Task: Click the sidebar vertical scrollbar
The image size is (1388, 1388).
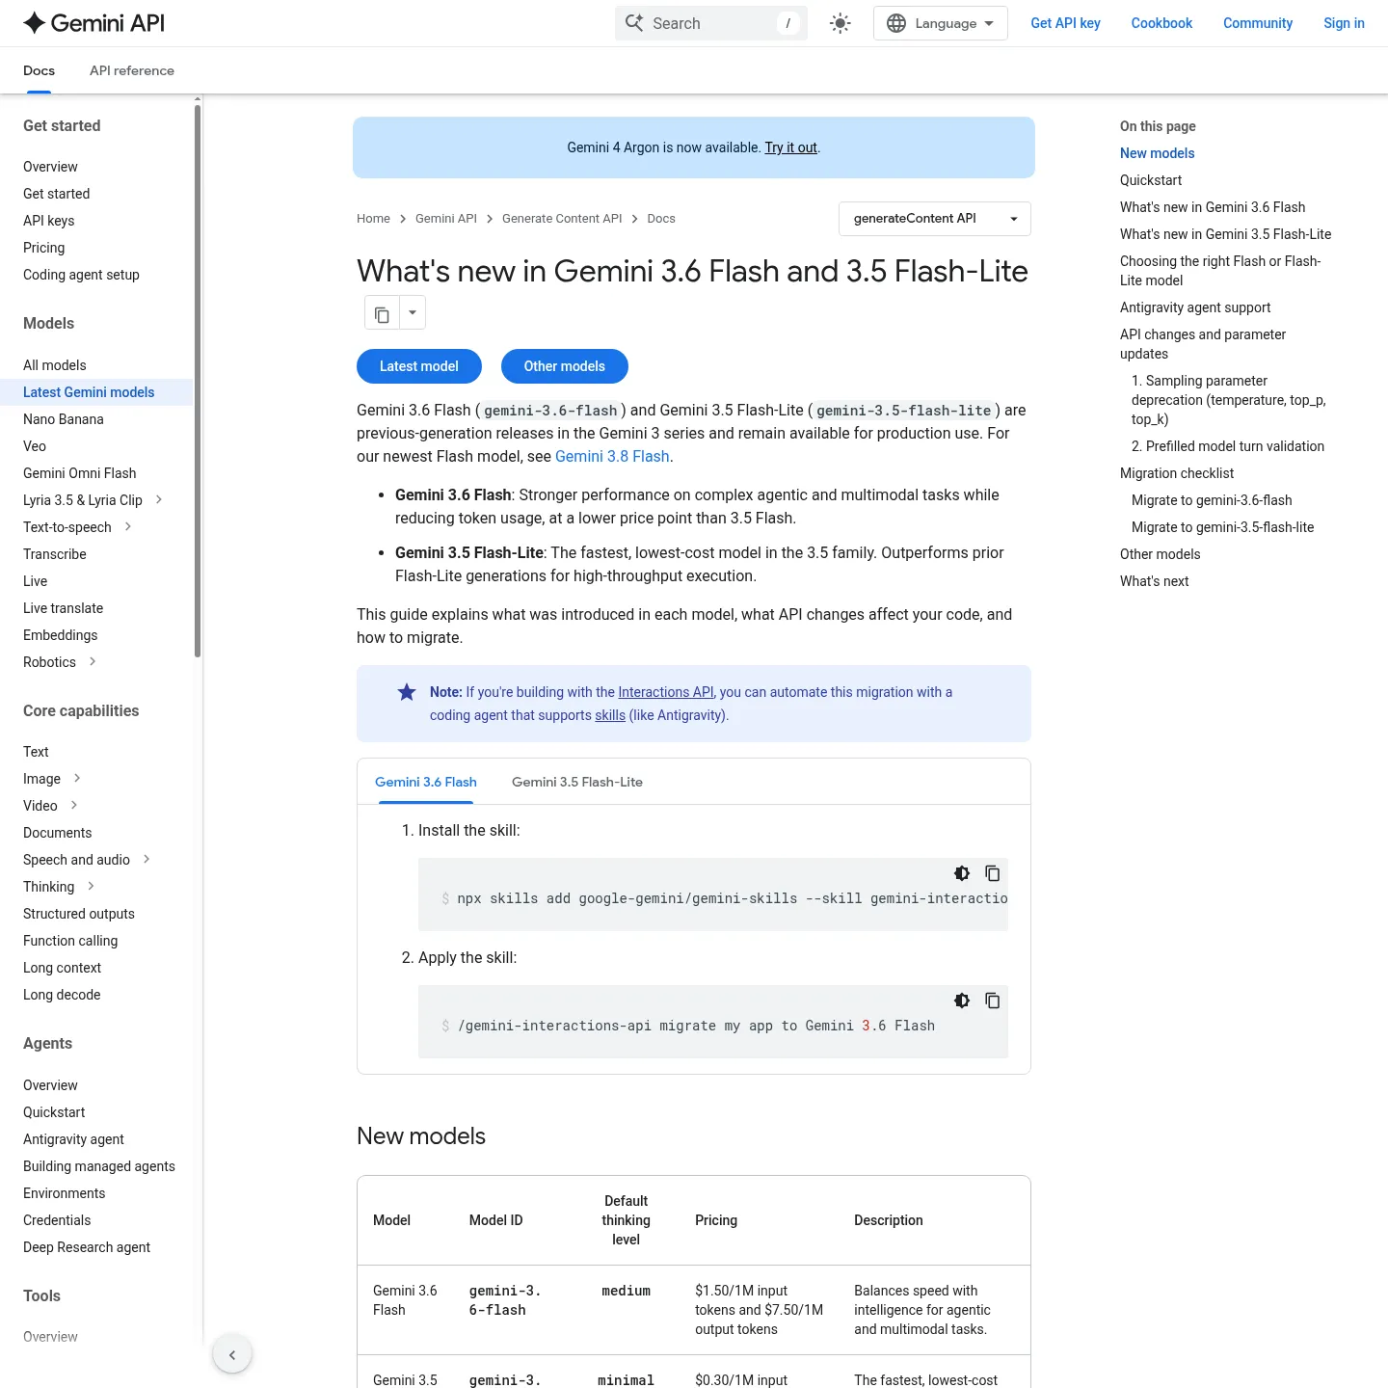Action: 198,381
